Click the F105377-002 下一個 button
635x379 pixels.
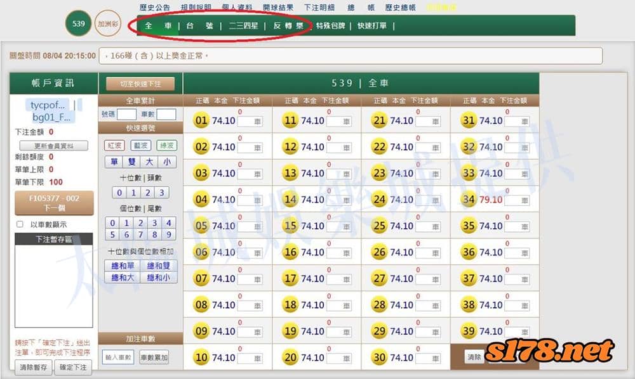click(x=54, y=203)
